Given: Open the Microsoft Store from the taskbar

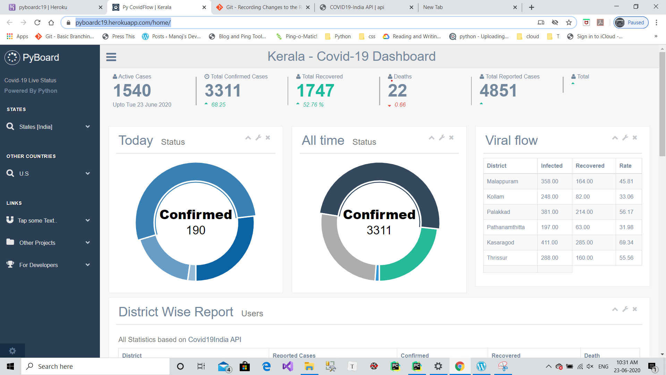Looking at the screenshot, I should coord(245,366).
